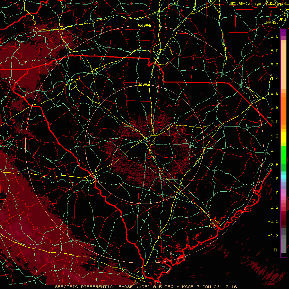289x289 pixels.
Task: Click the 9.0 legend value
Action: pyautogui.click(x=275, y=50)
